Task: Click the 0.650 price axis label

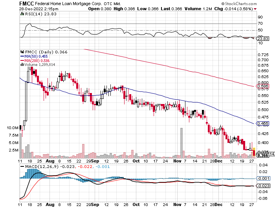Action: click(263, 71)
